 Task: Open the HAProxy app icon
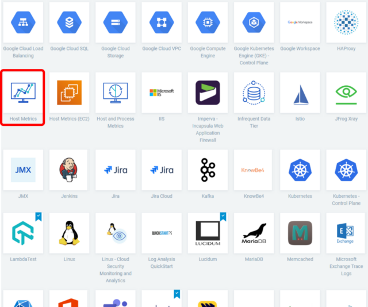[346, 22]
